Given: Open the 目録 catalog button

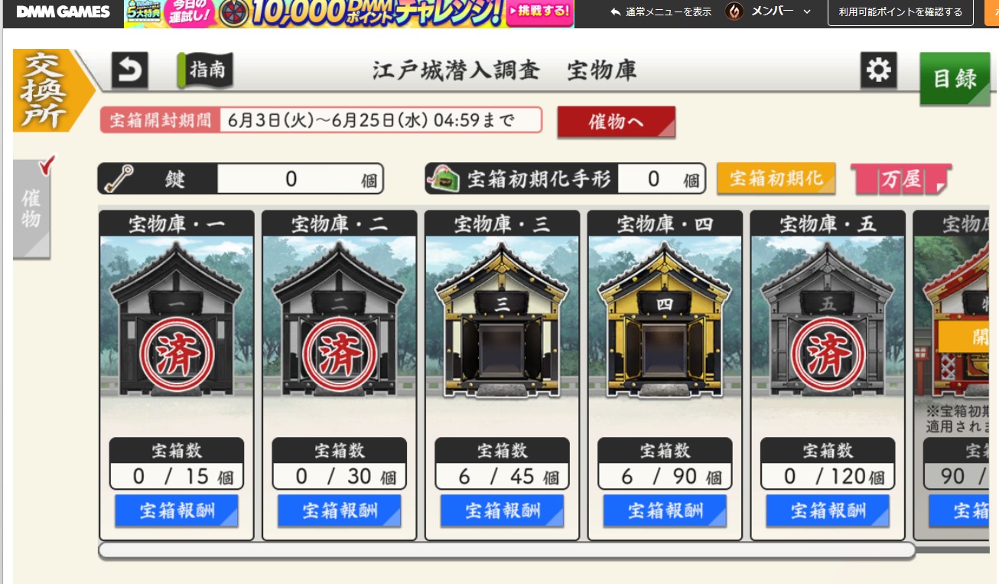Looking at the screenshot, I should pos(955,79).
